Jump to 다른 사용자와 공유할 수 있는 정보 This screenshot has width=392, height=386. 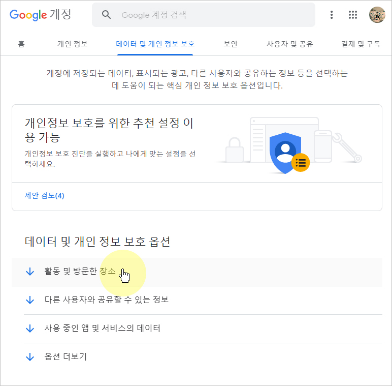tap(197, 300)
